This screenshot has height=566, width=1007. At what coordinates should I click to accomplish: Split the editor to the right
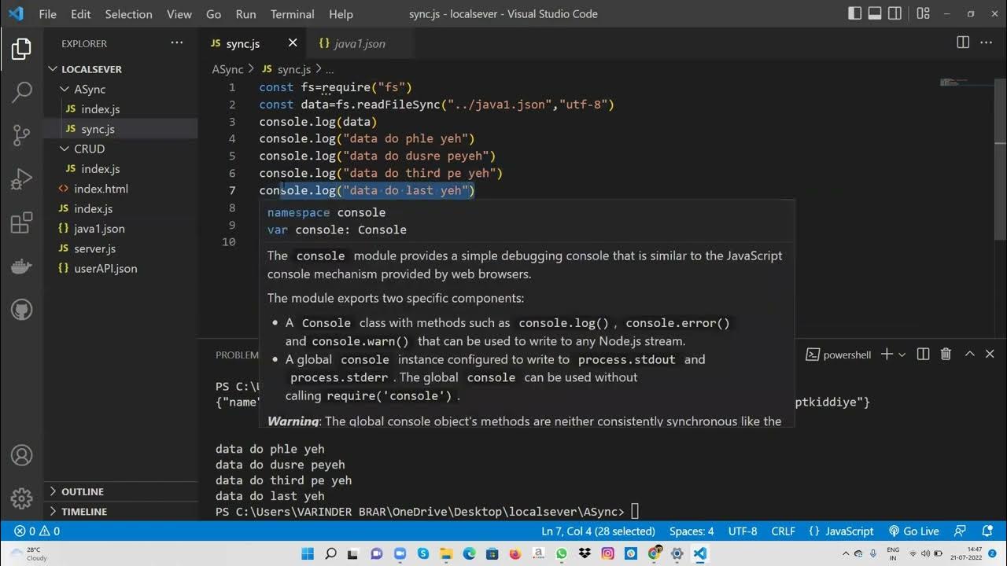[962, 42]
